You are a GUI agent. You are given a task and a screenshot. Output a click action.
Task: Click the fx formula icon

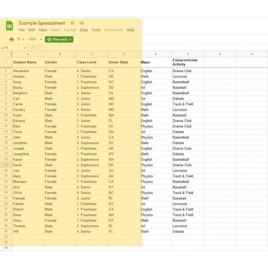coord(33,48)
